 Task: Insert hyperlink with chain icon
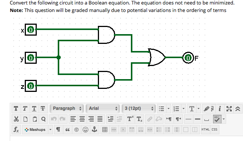[x=150, y=119]
